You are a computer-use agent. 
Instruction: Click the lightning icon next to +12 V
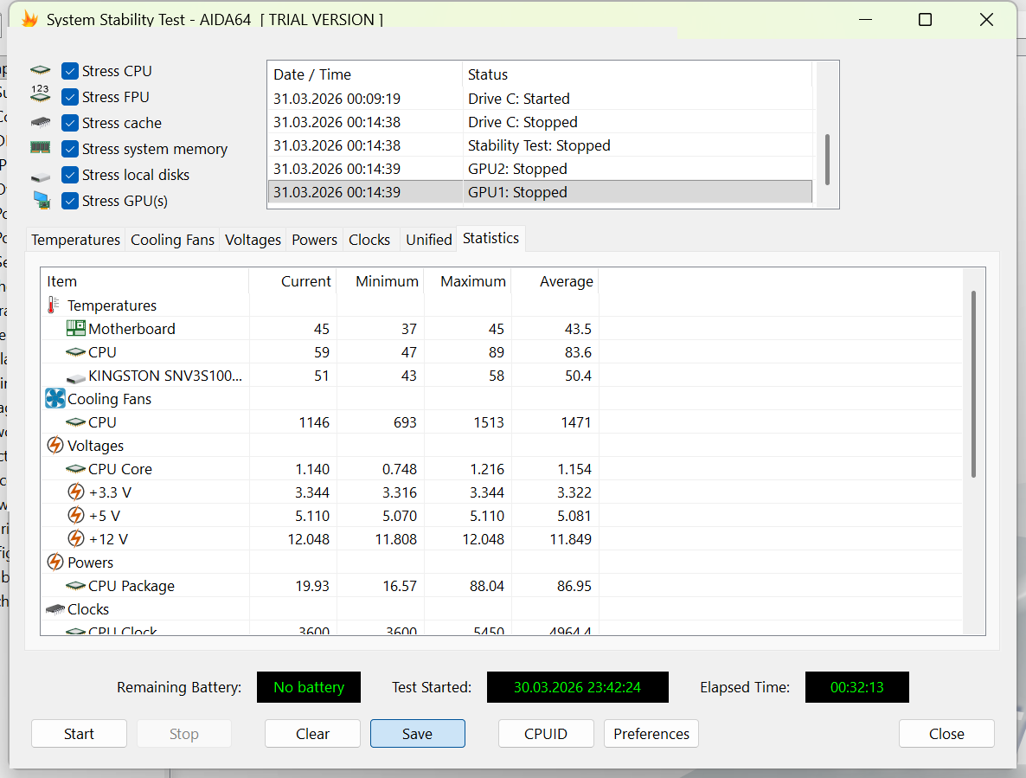[x=76, y=538]
